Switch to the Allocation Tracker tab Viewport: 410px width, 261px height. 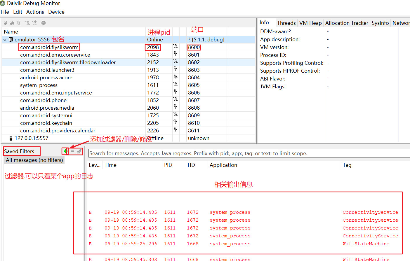tap(347, 23)
